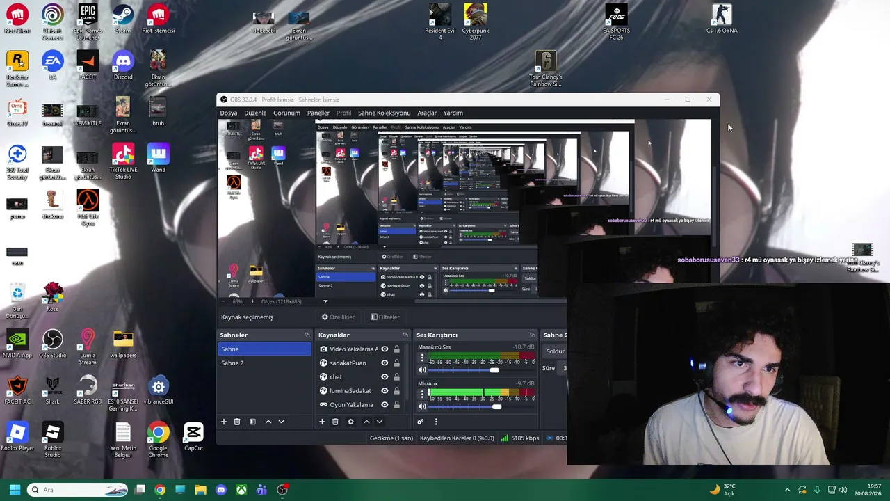This screenshot has height=501, width=890.
Task: Undock the Kaynaklar panel
Action: (x=405, y=335)
